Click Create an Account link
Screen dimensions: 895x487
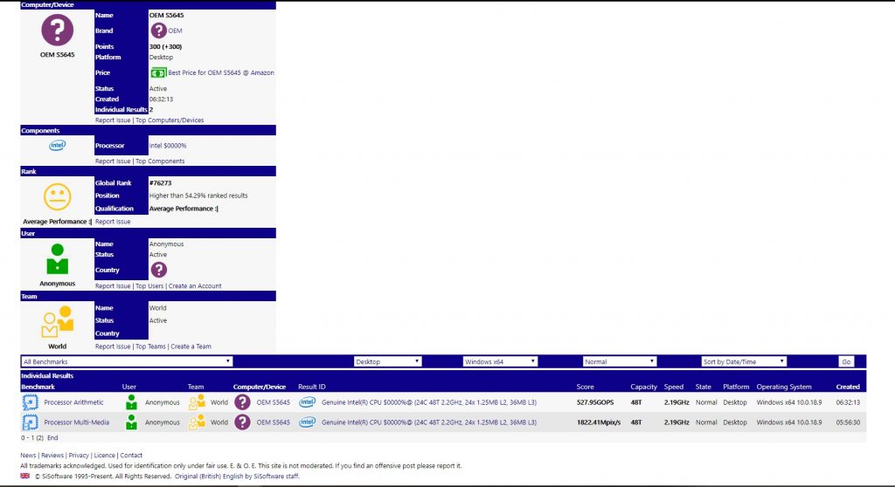coord(195,286)
